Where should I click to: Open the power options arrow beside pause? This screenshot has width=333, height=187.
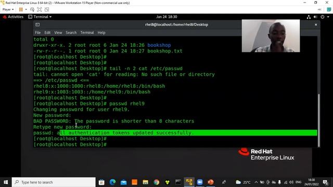pyautogui.click(x=26, y=9)
